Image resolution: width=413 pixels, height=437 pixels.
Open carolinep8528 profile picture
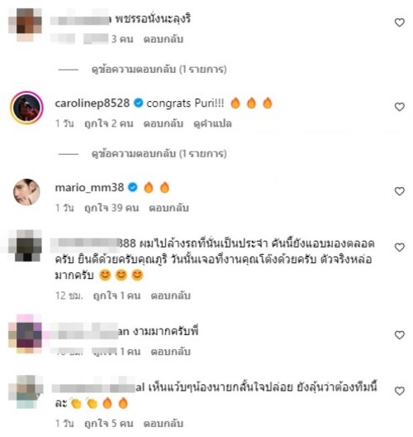[26, 108]
